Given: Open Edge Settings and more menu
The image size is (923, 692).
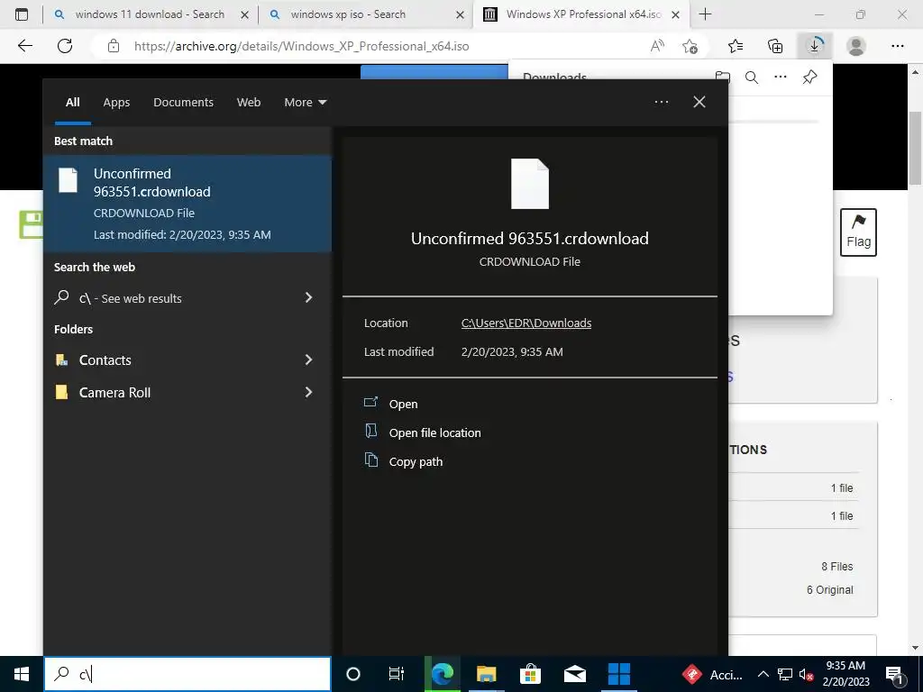Looking at the screenshot, I should tap(897, 46).
